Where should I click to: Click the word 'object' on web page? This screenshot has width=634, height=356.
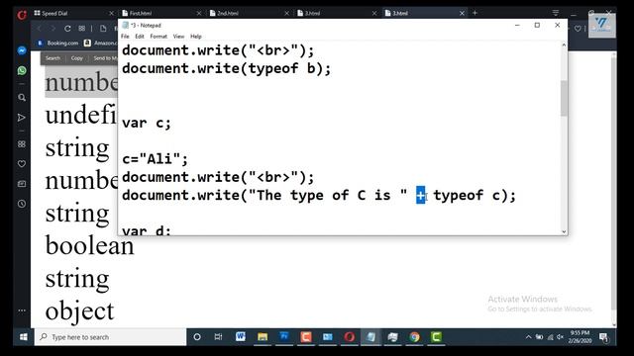[x=79, y=311]
